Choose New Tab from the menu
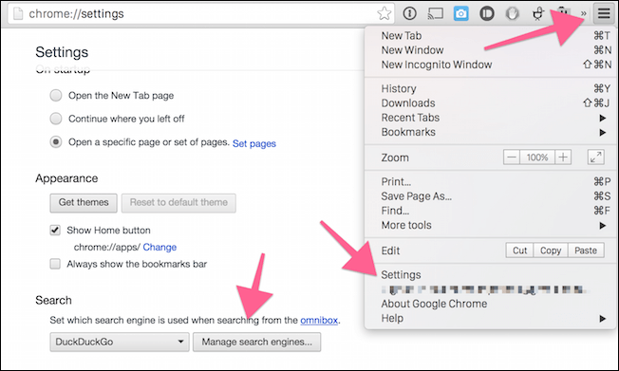Screen dimensions: 619x371 point(490,36)
